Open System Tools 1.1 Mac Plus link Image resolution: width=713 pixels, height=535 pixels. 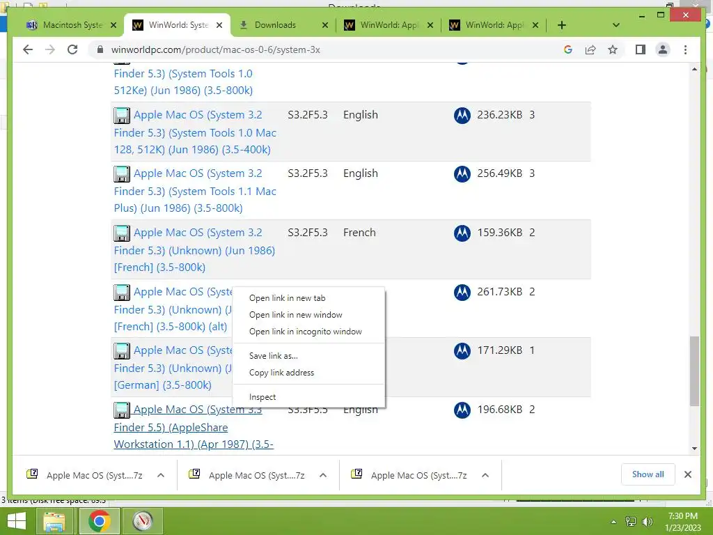coord(195,191)
